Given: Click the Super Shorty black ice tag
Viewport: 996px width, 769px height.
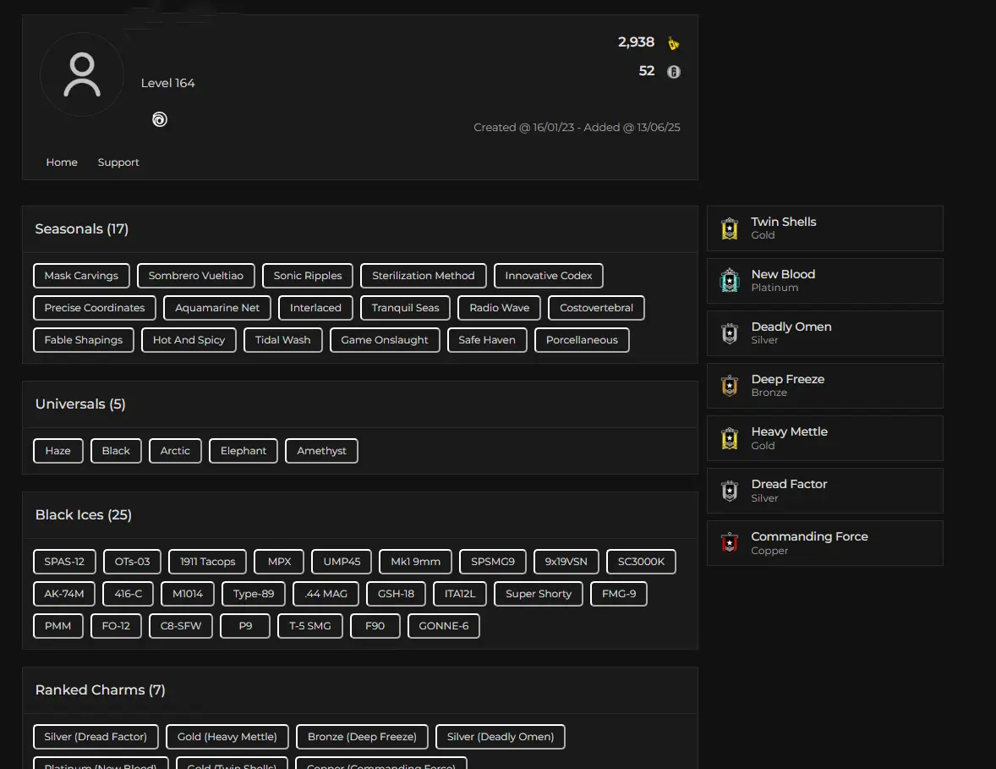Looking at the screenshot, I should (x=539, y=594).
